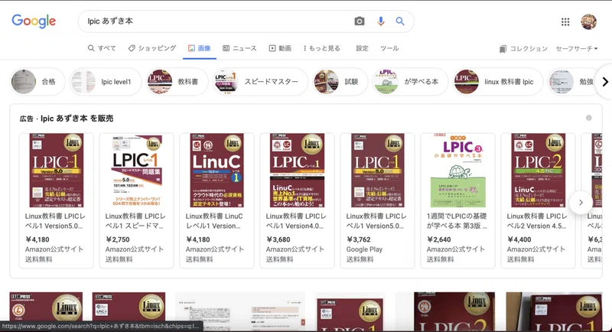
Task: Switch to the すべて tab
Action: pos(102,48)
